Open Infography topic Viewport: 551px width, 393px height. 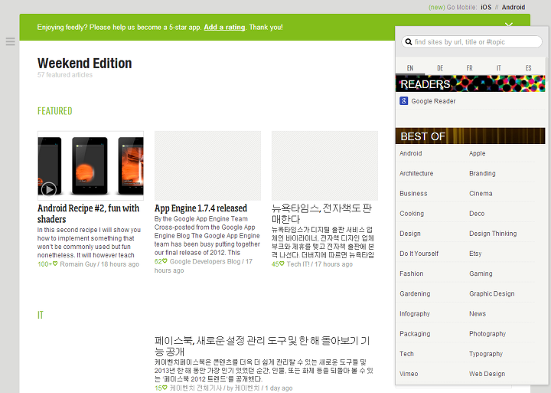click(x=415, y=314)
